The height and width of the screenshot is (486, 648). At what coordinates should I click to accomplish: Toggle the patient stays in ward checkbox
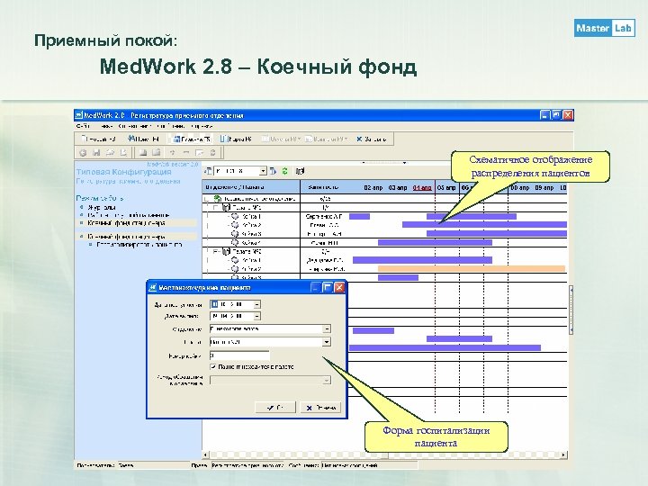pyautogui.click(x=213, y=366)
